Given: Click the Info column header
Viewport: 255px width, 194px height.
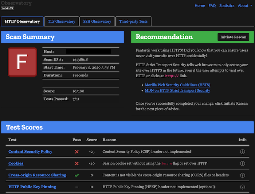Looking at the screenshot, I should 243,140.
